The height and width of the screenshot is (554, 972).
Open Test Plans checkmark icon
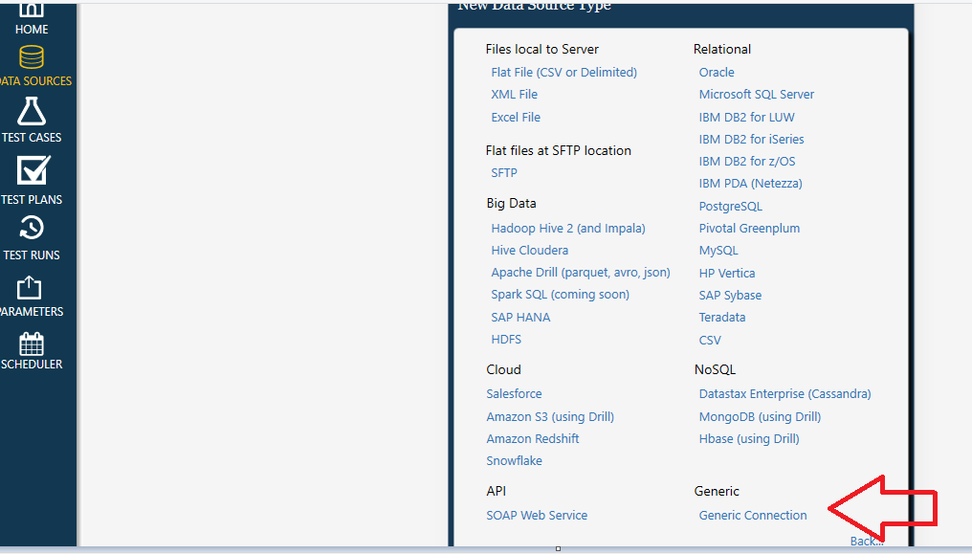pyautogui.click(x=33, y=170)
